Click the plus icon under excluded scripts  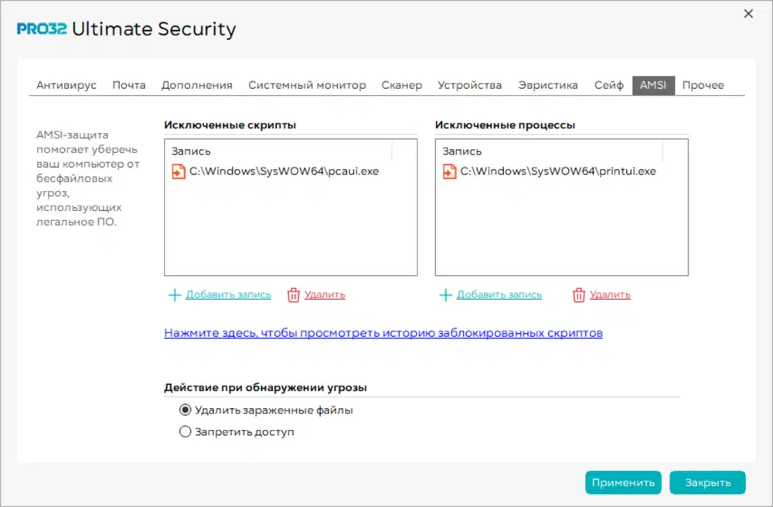pyautogui.click(x=175, y=294)
